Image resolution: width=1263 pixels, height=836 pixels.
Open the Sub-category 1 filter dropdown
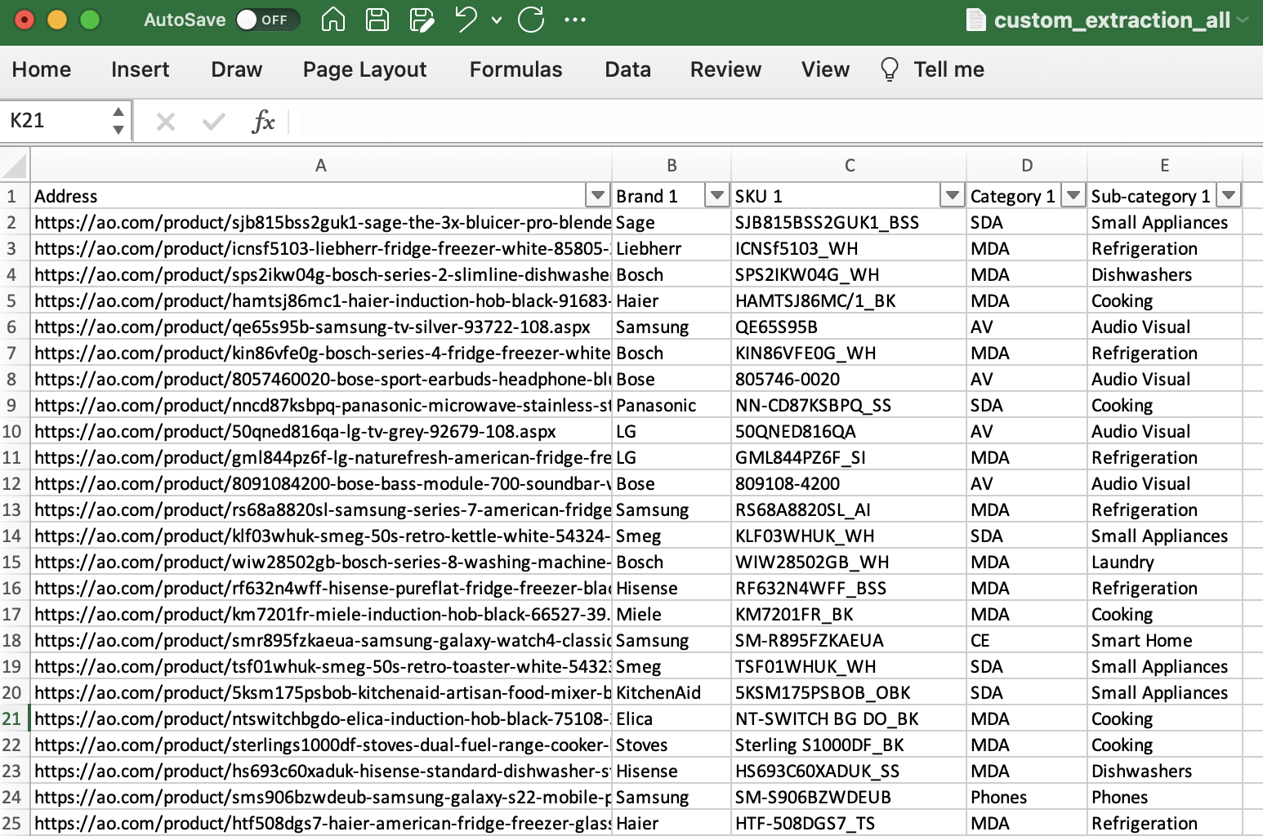(x=1228, y=195)
